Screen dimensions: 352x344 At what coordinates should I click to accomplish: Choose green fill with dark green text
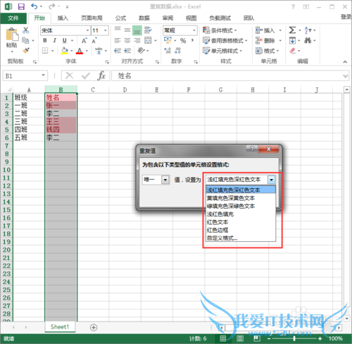(241, 206)
